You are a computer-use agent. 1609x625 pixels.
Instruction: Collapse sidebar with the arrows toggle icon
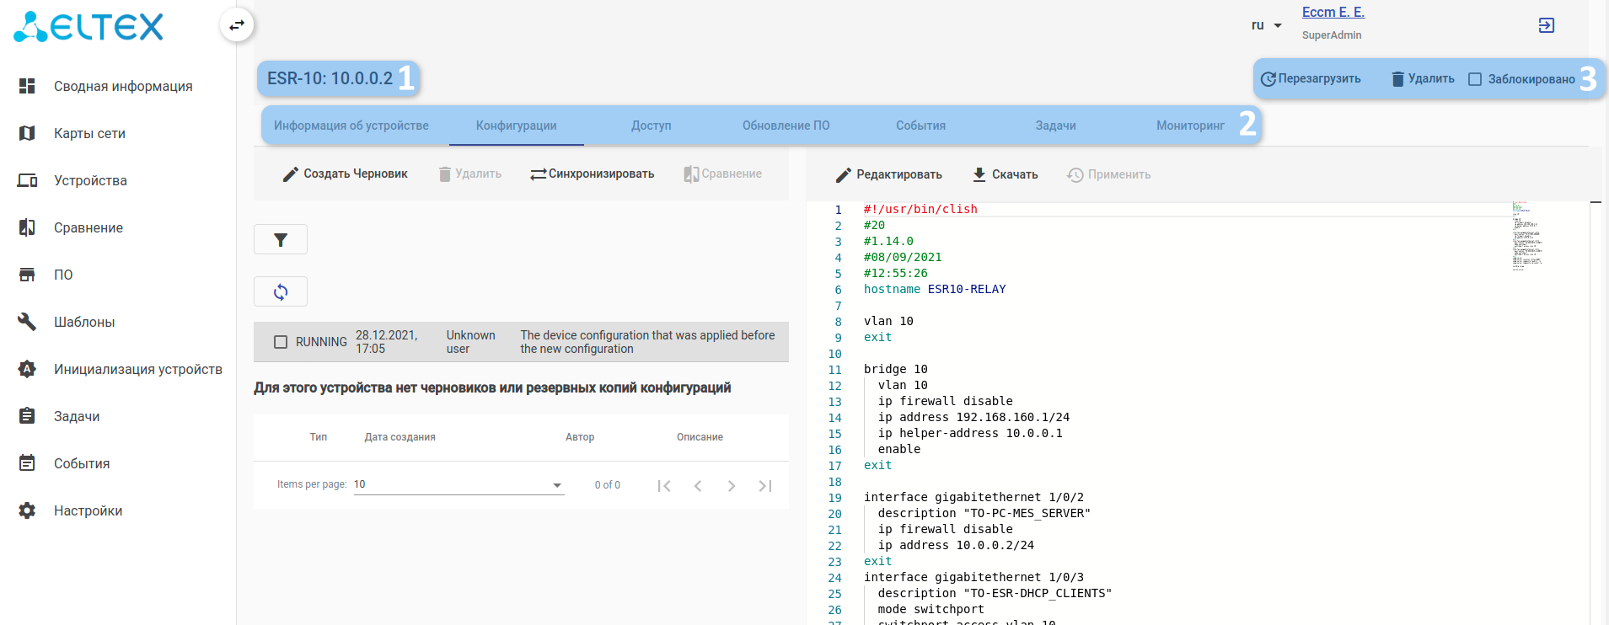pyautogui.click(x=237, y=25)
